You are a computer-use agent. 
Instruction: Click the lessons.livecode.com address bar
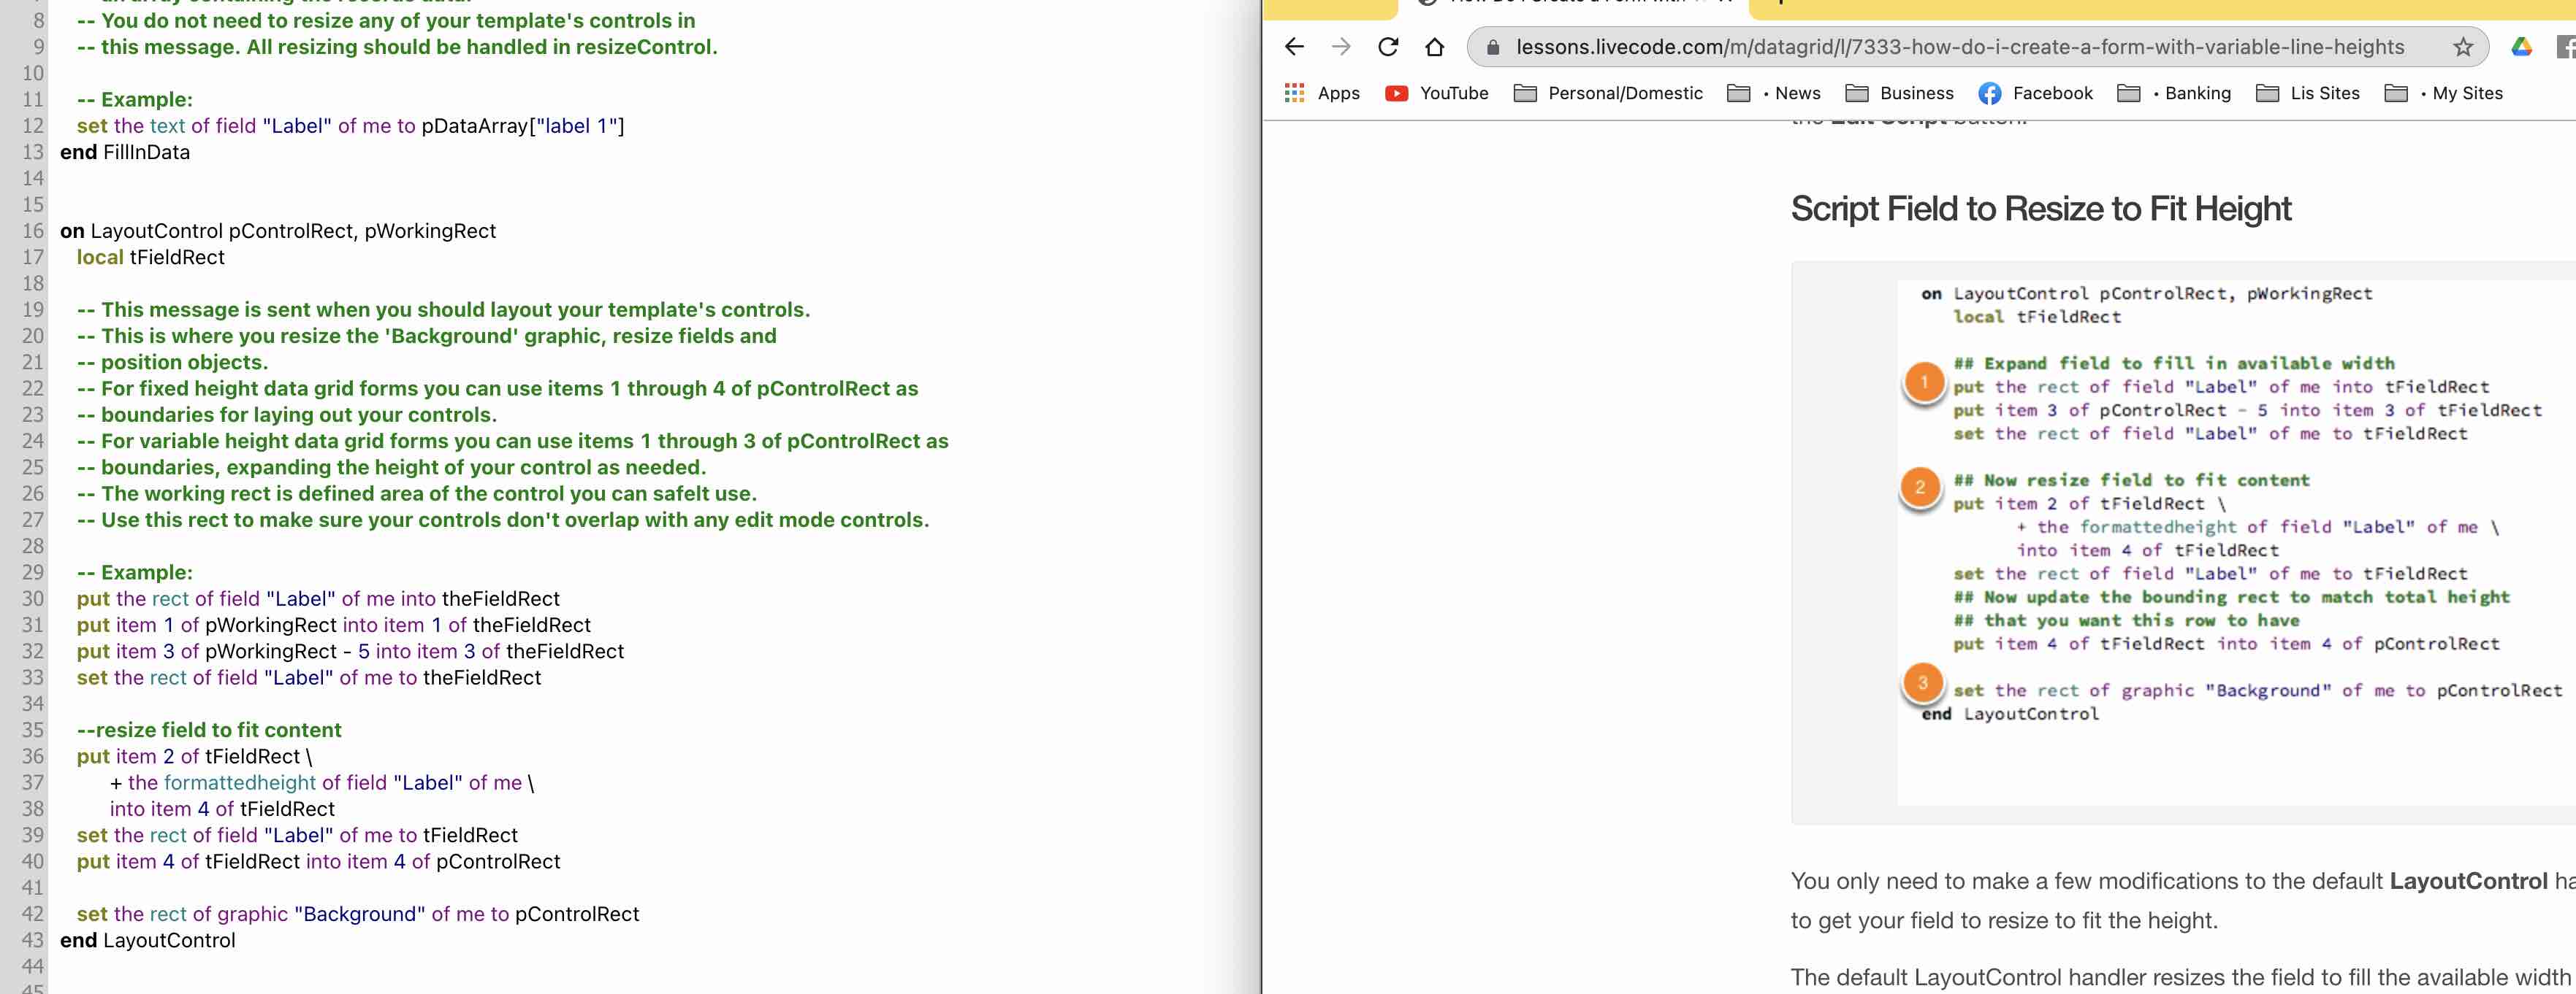pos(1960,47)
